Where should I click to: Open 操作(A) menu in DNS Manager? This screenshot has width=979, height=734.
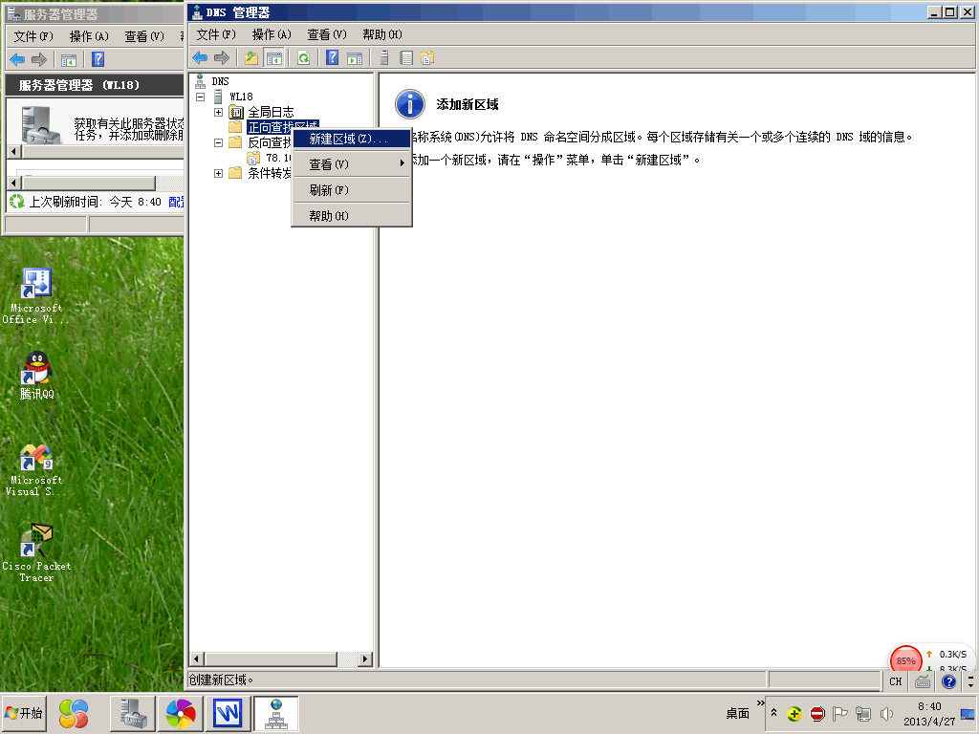(x=272, y=34)
